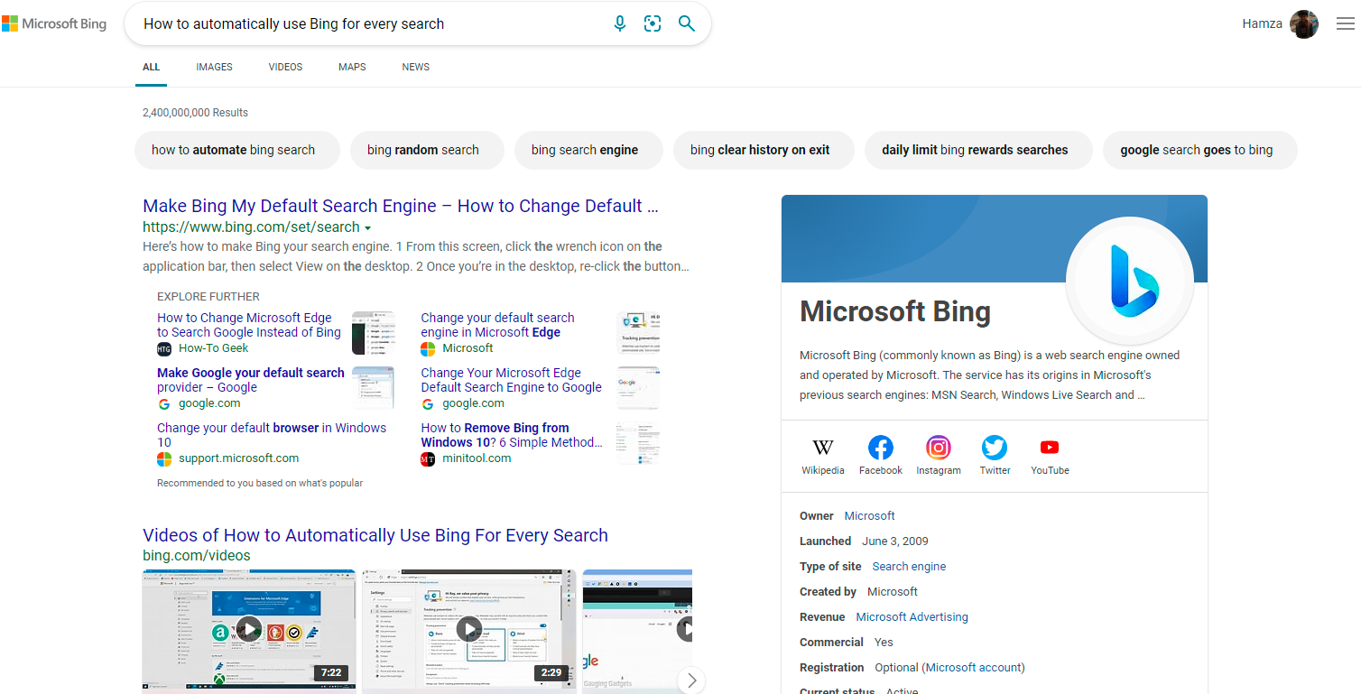Select 'google search goes to bing' chip

1200,150
